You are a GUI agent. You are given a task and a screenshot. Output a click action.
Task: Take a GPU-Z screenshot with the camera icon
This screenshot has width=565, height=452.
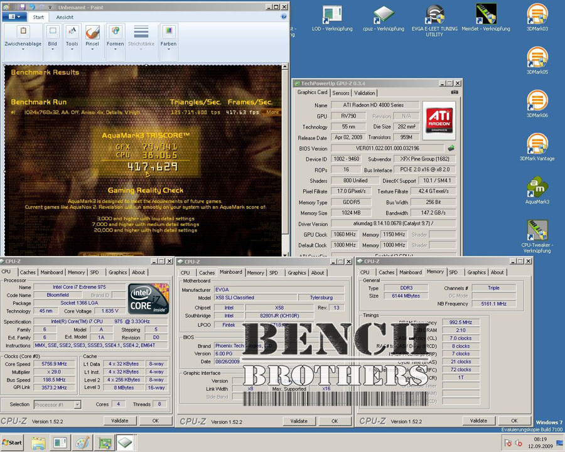pos(455,92)
